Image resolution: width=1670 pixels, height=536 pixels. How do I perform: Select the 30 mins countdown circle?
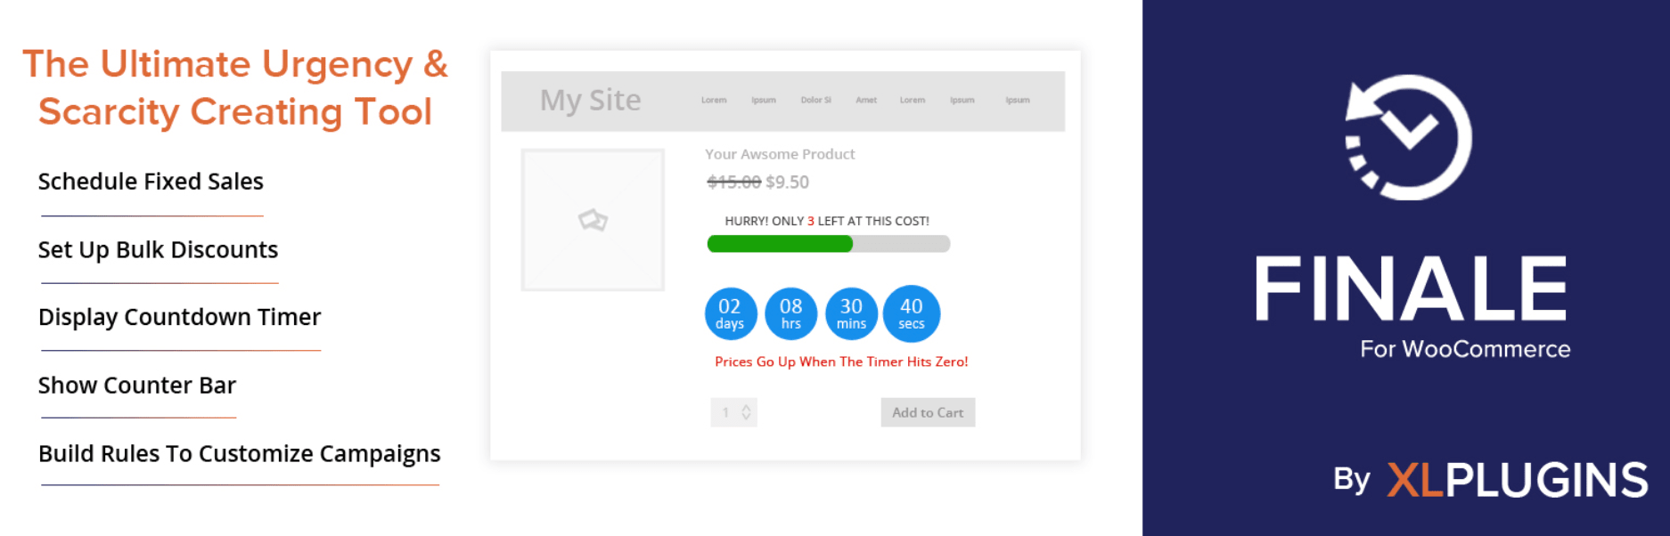(x=851, y=313)
